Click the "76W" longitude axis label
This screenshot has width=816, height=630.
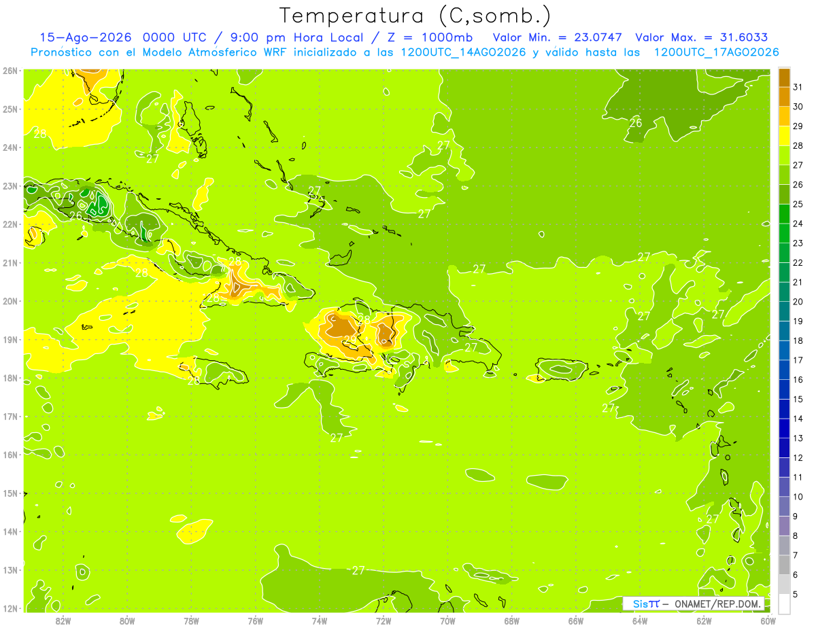pyautogui.click(x=256, y=620)
